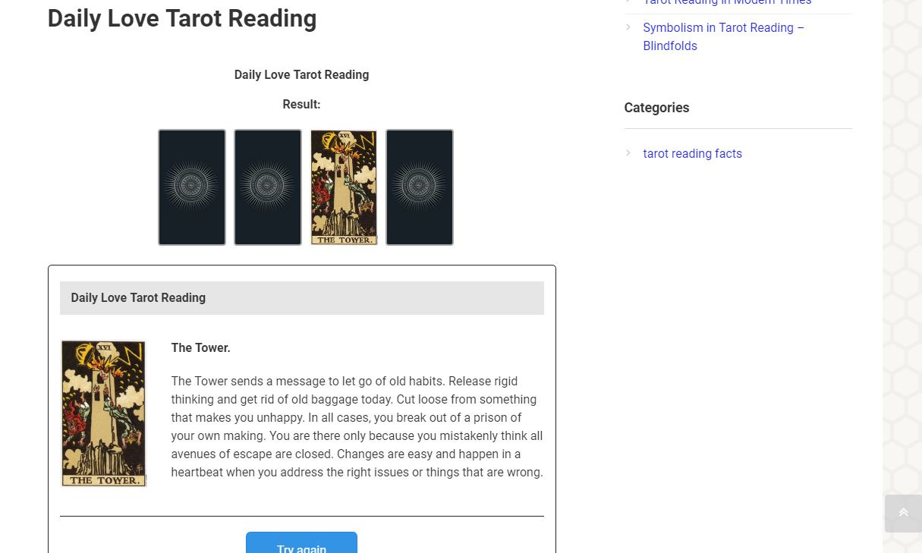Click the gray Daily Love Tarot Reading panel header
Viewport: 922px width, 553px height.
(301, 298)
